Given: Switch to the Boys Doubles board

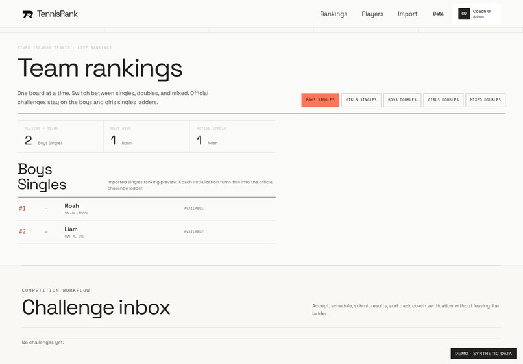Looking at the screenshot, I should point(402,100).
